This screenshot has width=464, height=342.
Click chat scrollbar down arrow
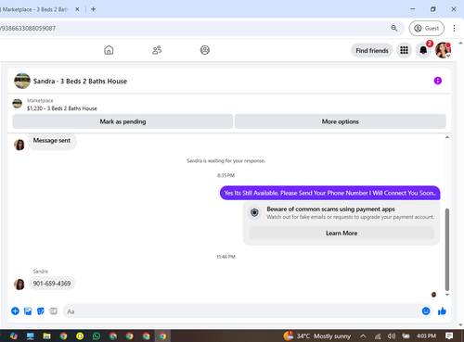447,295
